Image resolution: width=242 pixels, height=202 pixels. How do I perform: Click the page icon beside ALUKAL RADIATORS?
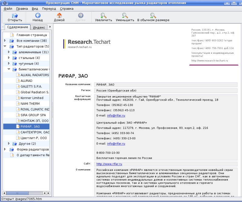click(18, 75)
